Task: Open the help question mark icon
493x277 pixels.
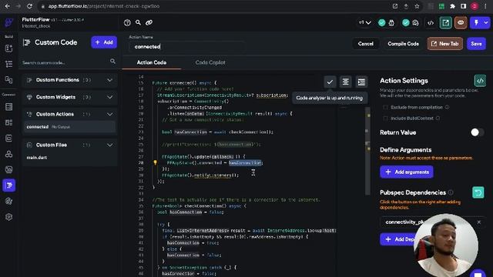Action: point(127,22)
